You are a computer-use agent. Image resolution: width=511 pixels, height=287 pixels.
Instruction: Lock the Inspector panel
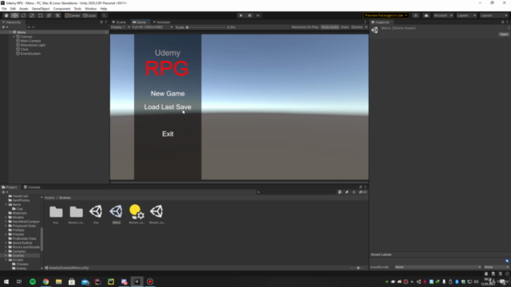pyautogui.click(x=502, y=22)
